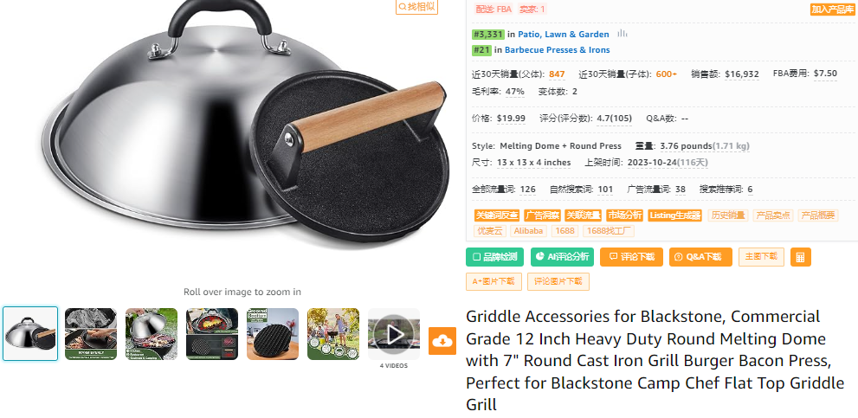Click the orange cloud download icon

click(442, 341)
